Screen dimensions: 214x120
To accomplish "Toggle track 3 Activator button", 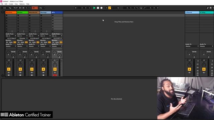I will pyautogui.click(x=32, y=69).
